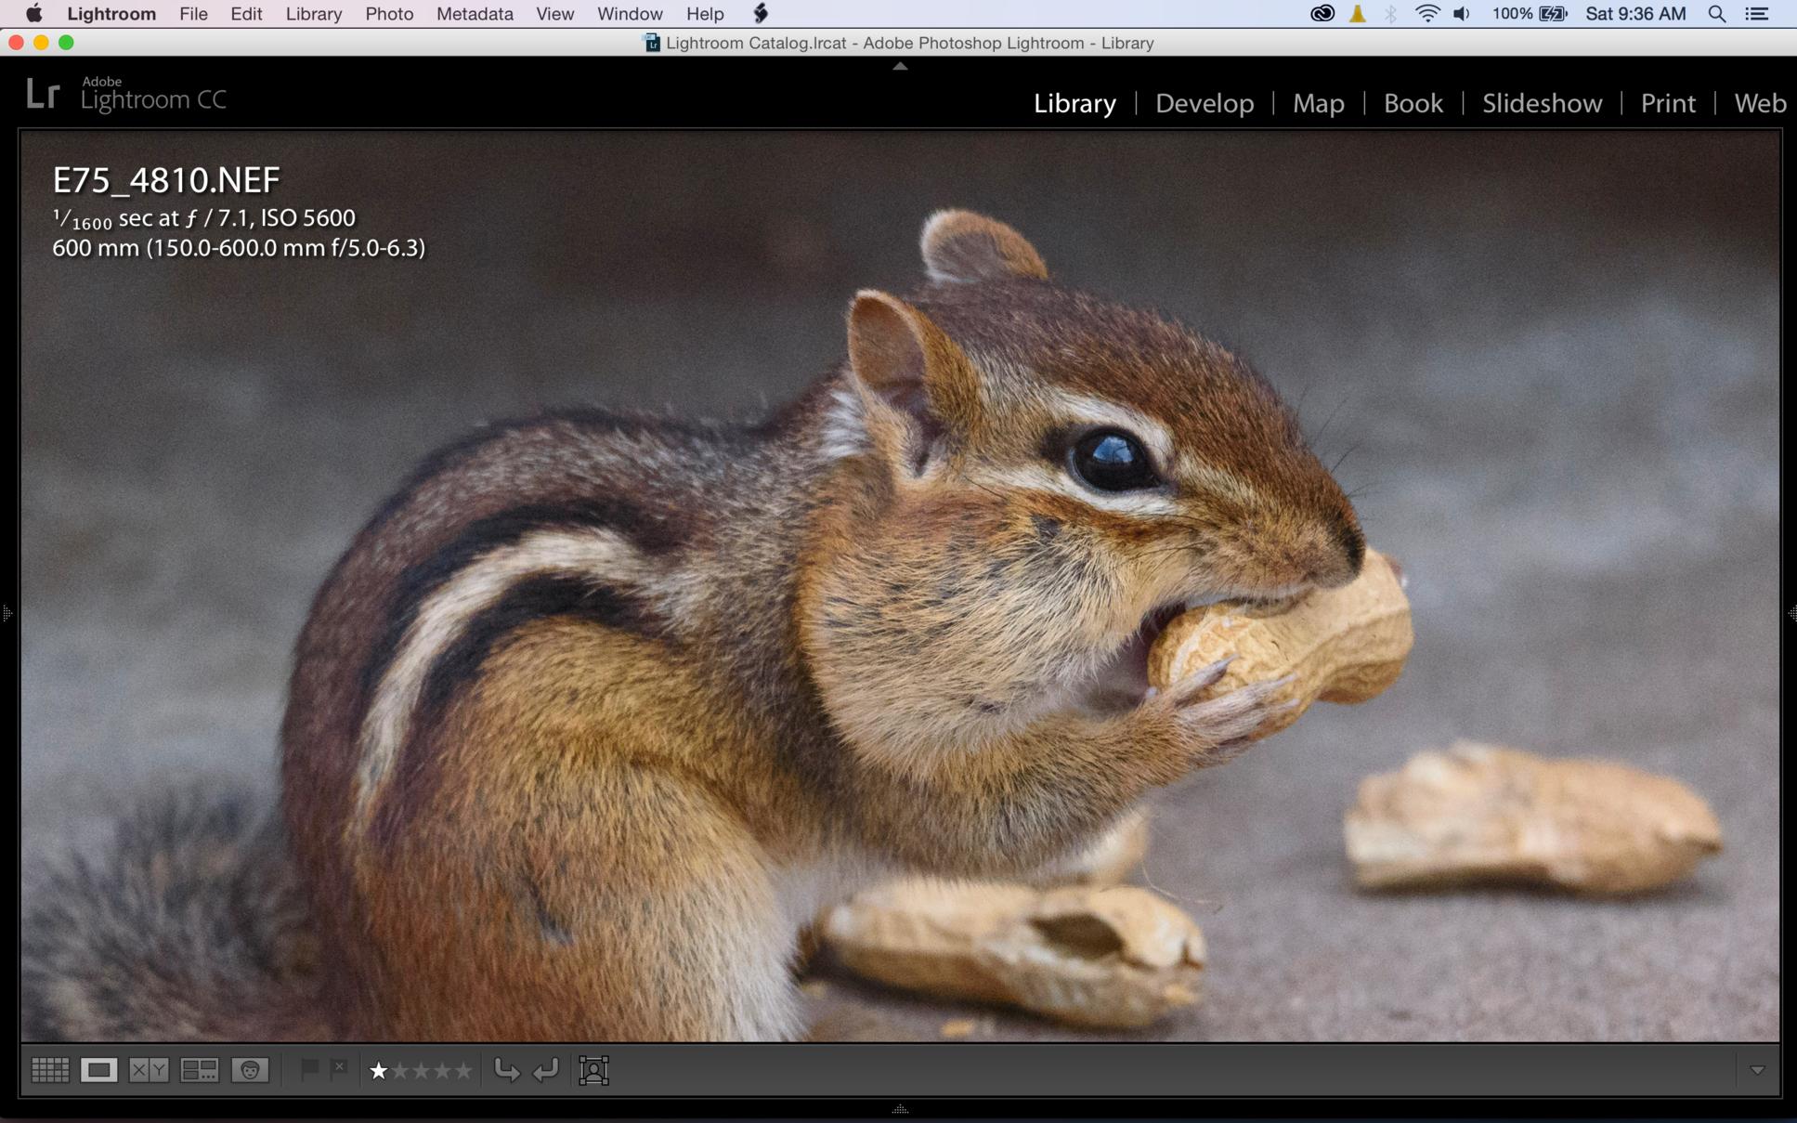
Task: Set rating to five stars
Action: tap(462, 1071)
